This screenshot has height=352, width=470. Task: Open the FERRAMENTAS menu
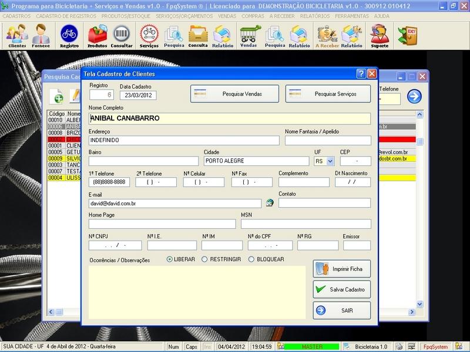[x=352, y=16]
